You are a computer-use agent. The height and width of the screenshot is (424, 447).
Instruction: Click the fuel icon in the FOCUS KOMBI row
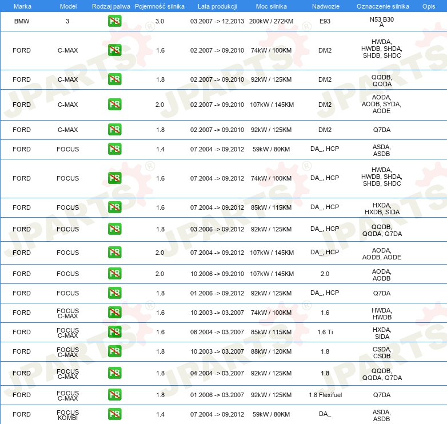coord(114,414)
